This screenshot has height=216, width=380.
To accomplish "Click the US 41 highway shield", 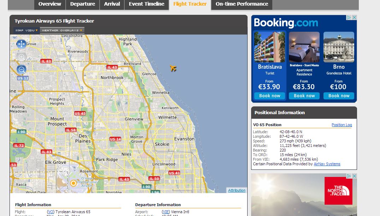I will click(174, 173).
